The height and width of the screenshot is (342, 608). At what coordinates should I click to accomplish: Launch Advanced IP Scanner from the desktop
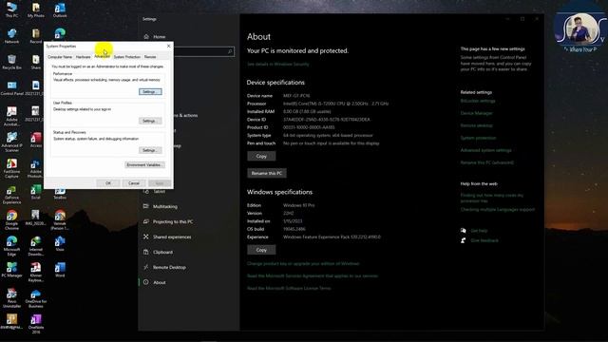pos(11,142)
